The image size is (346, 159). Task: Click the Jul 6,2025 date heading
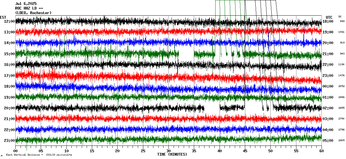(26, 4)
